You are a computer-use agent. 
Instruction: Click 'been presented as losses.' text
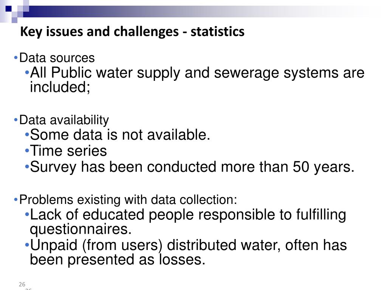click(118, 260)
